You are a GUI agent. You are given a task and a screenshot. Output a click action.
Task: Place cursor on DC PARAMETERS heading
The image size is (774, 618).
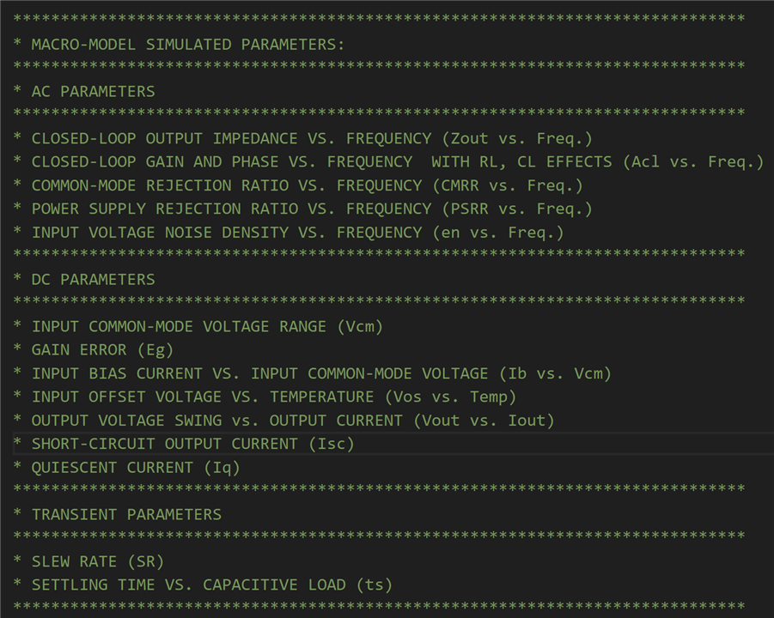click(84, 280)
